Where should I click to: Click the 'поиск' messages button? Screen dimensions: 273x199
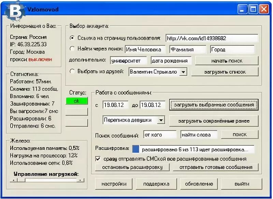pyautogui.click(x=240, y=134)
